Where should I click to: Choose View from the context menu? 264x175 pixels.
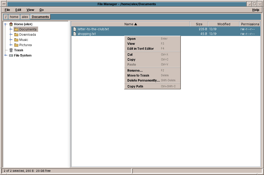point(152,43)
